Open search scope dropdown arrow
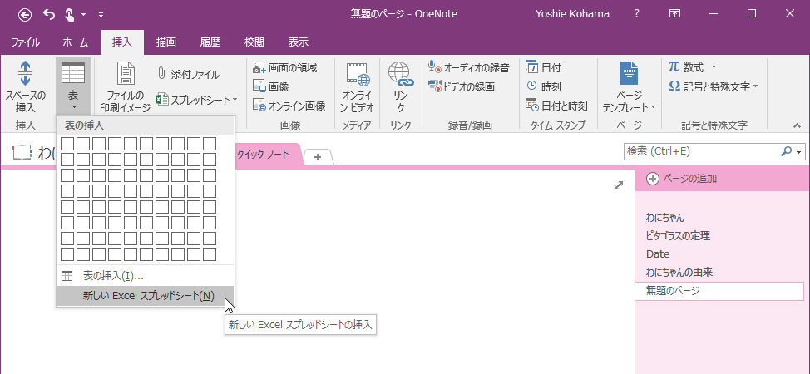 pos(800,152)
